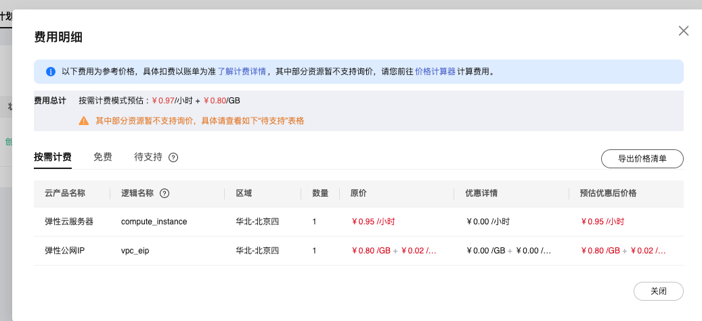This screenshot has height=321, width=702.
Task: Click the ¥0.97 hourly total amount
Action: pyautogui.click(x=162, y=101)
